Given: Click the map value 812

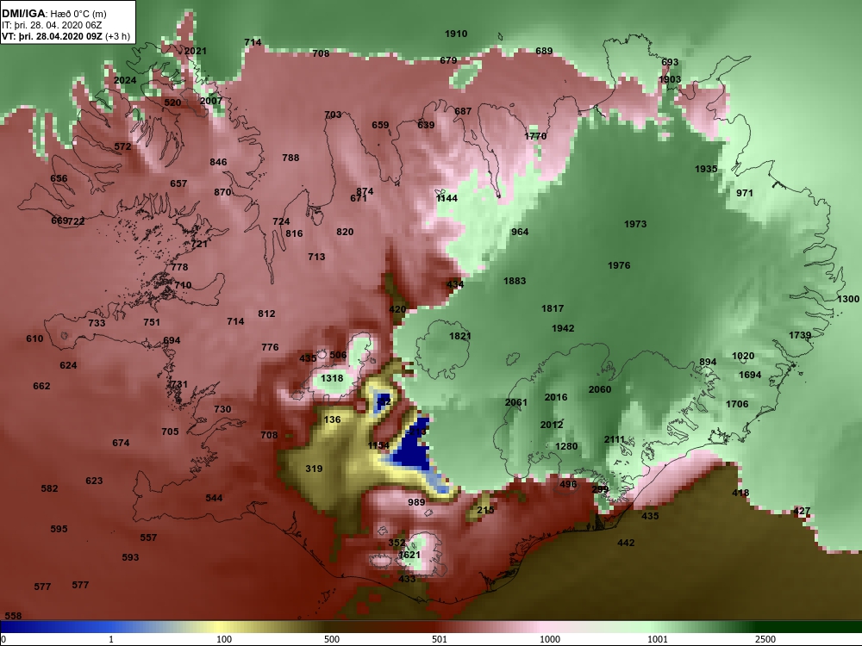Looking at the screenshot, I should 266,314.
